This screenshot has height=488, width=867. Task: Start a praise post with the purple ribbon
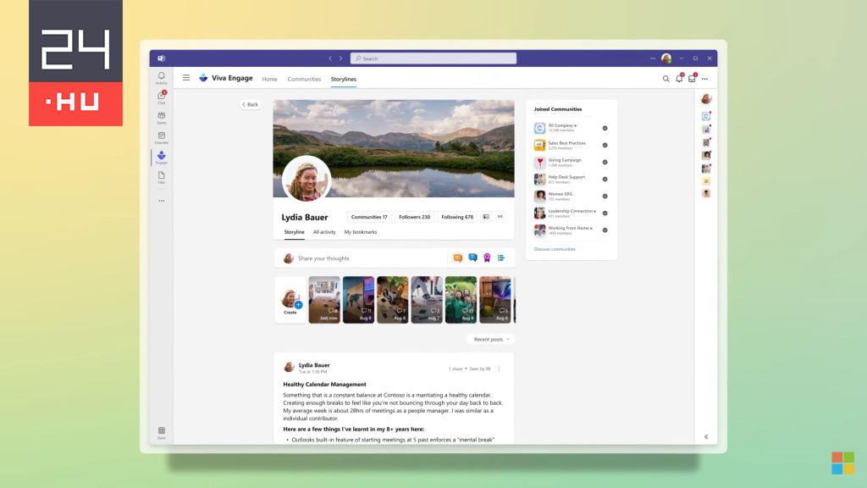click(x=487, y=258)
